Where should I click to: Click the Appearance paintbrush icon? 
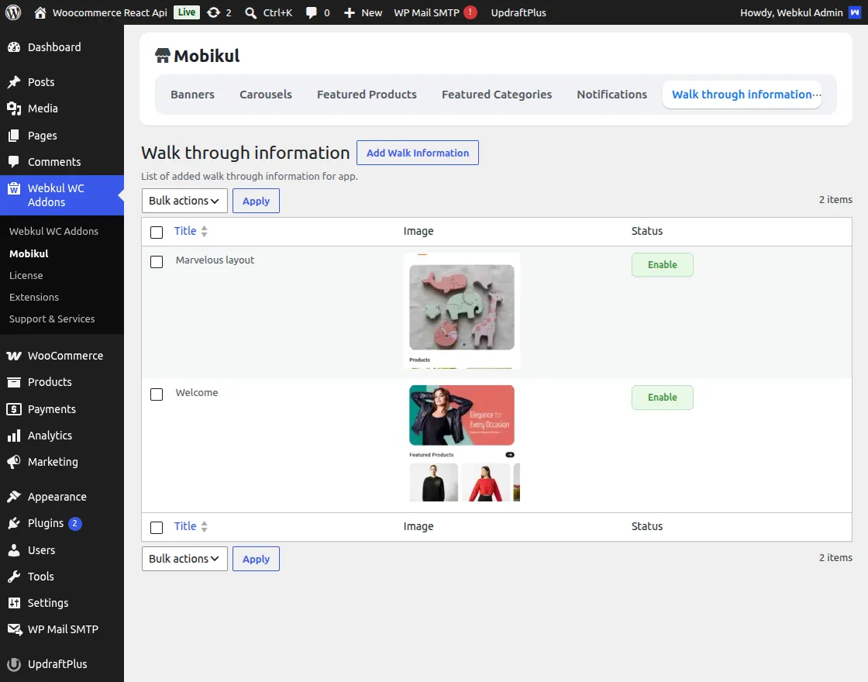click(x=14, y=497)
